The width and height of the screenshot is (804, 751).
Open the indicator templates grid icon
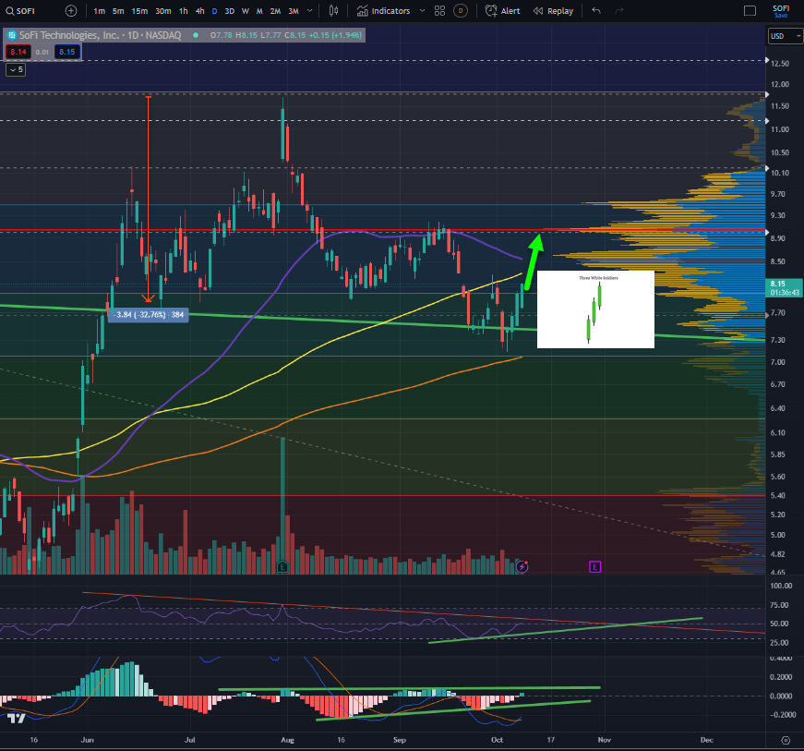tap(440, 11)
